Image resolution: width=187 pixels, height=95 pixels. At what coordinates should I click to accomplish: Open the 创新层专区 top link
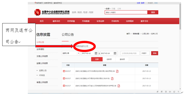coord(48,3)
